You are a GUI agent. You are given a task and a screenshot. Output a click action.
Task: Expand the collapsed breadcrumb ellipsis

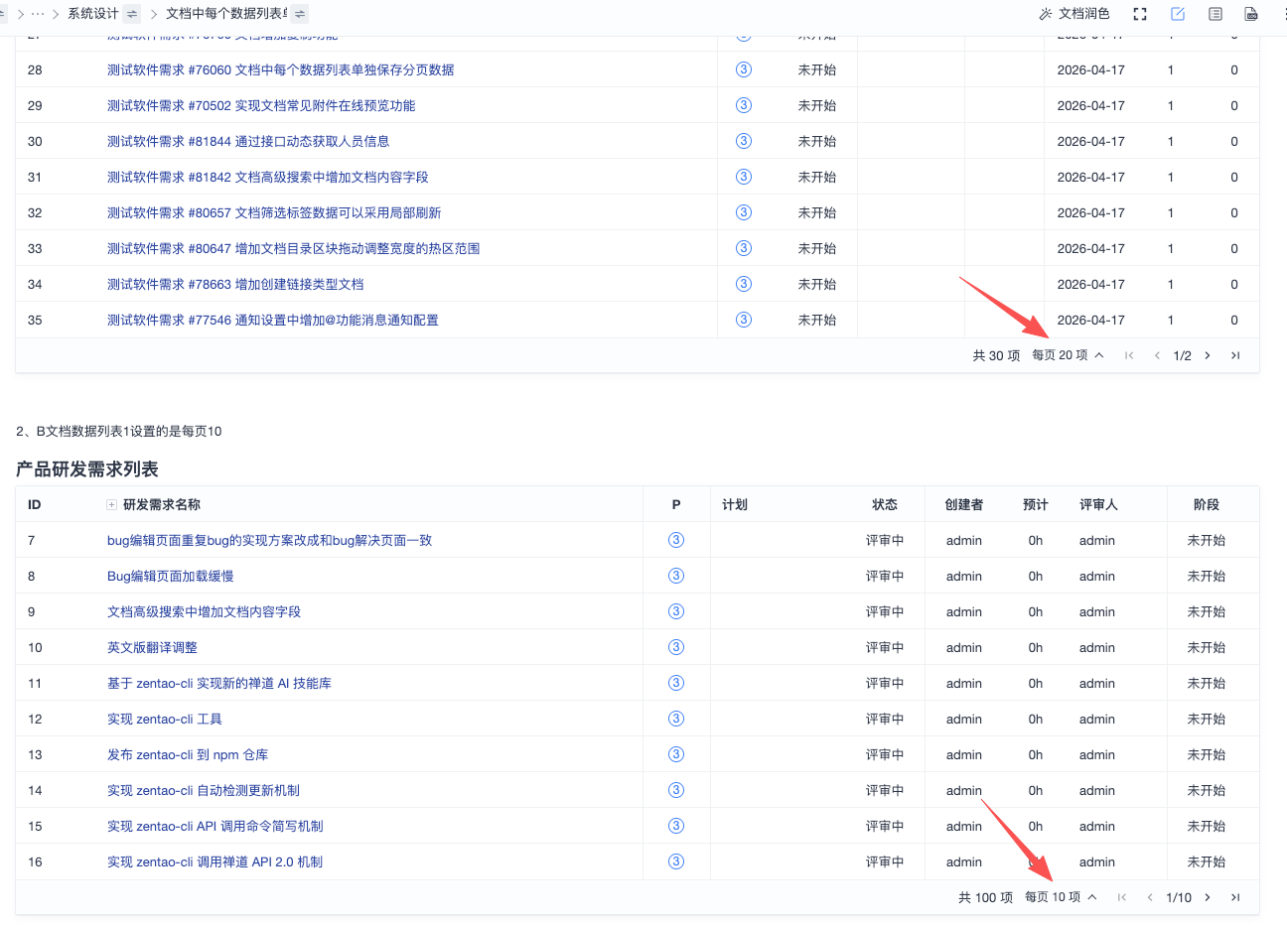pyautogui.click(x=38, y=14)
